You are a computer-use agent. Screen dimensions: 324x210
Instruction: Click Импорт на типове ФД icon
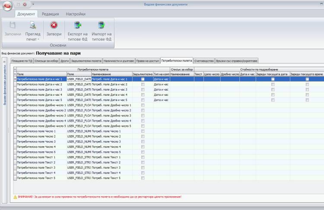pos(102,25)
